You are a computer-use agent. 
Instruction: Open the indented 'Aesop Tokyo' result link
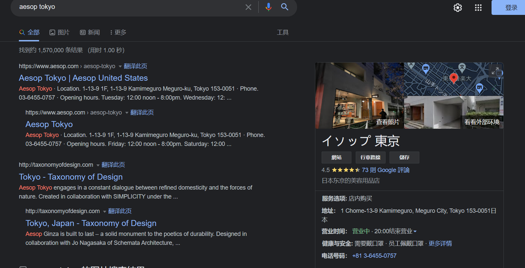49,124
